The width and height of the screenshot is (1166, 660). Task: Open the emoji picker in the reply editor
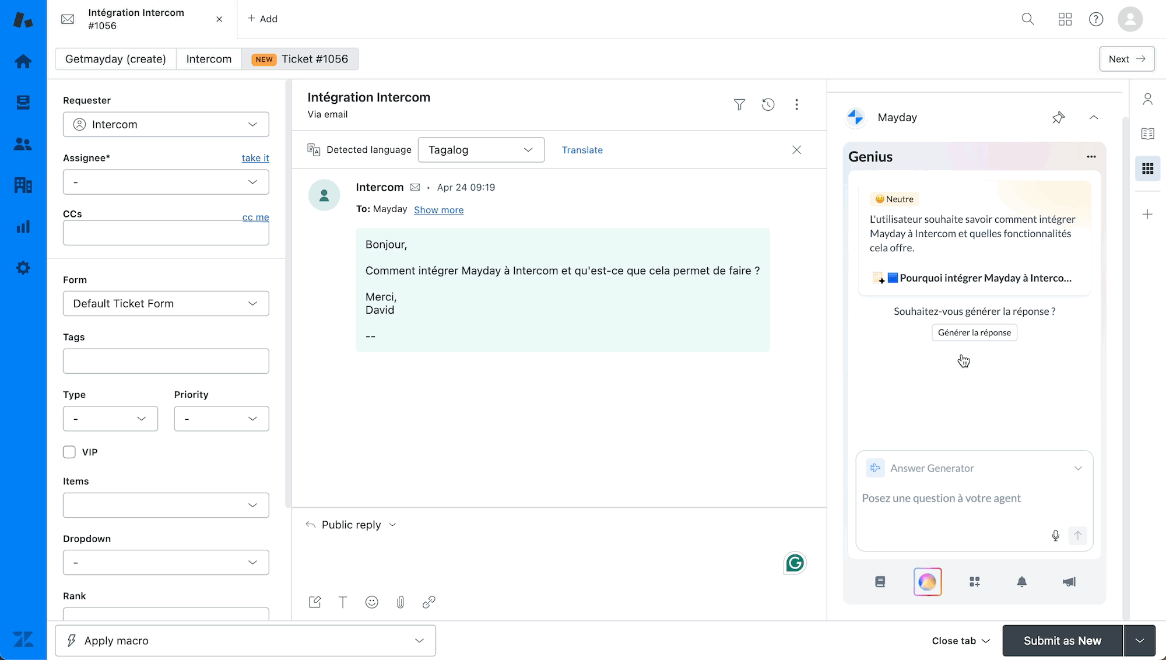[371, 602]
